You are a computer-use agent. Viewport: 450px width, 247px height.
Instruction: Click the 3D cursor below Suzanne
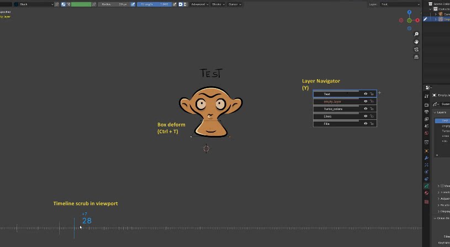pyautogui.click(x=207, y=149)
